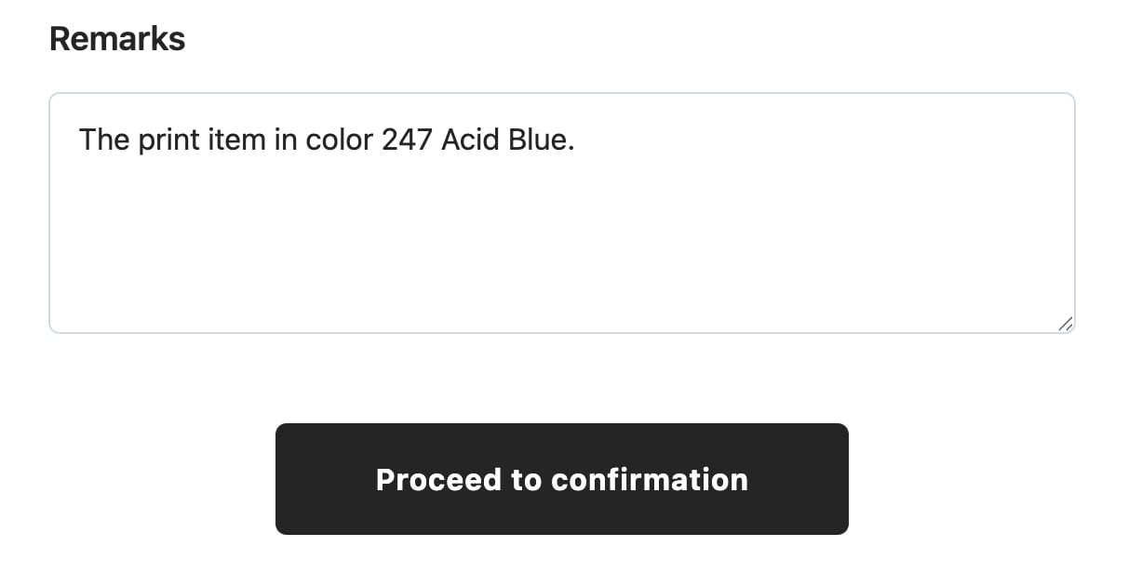The image size is (1128, 573).
Task: Click the word "The" starting the remark
Action: 104,140
